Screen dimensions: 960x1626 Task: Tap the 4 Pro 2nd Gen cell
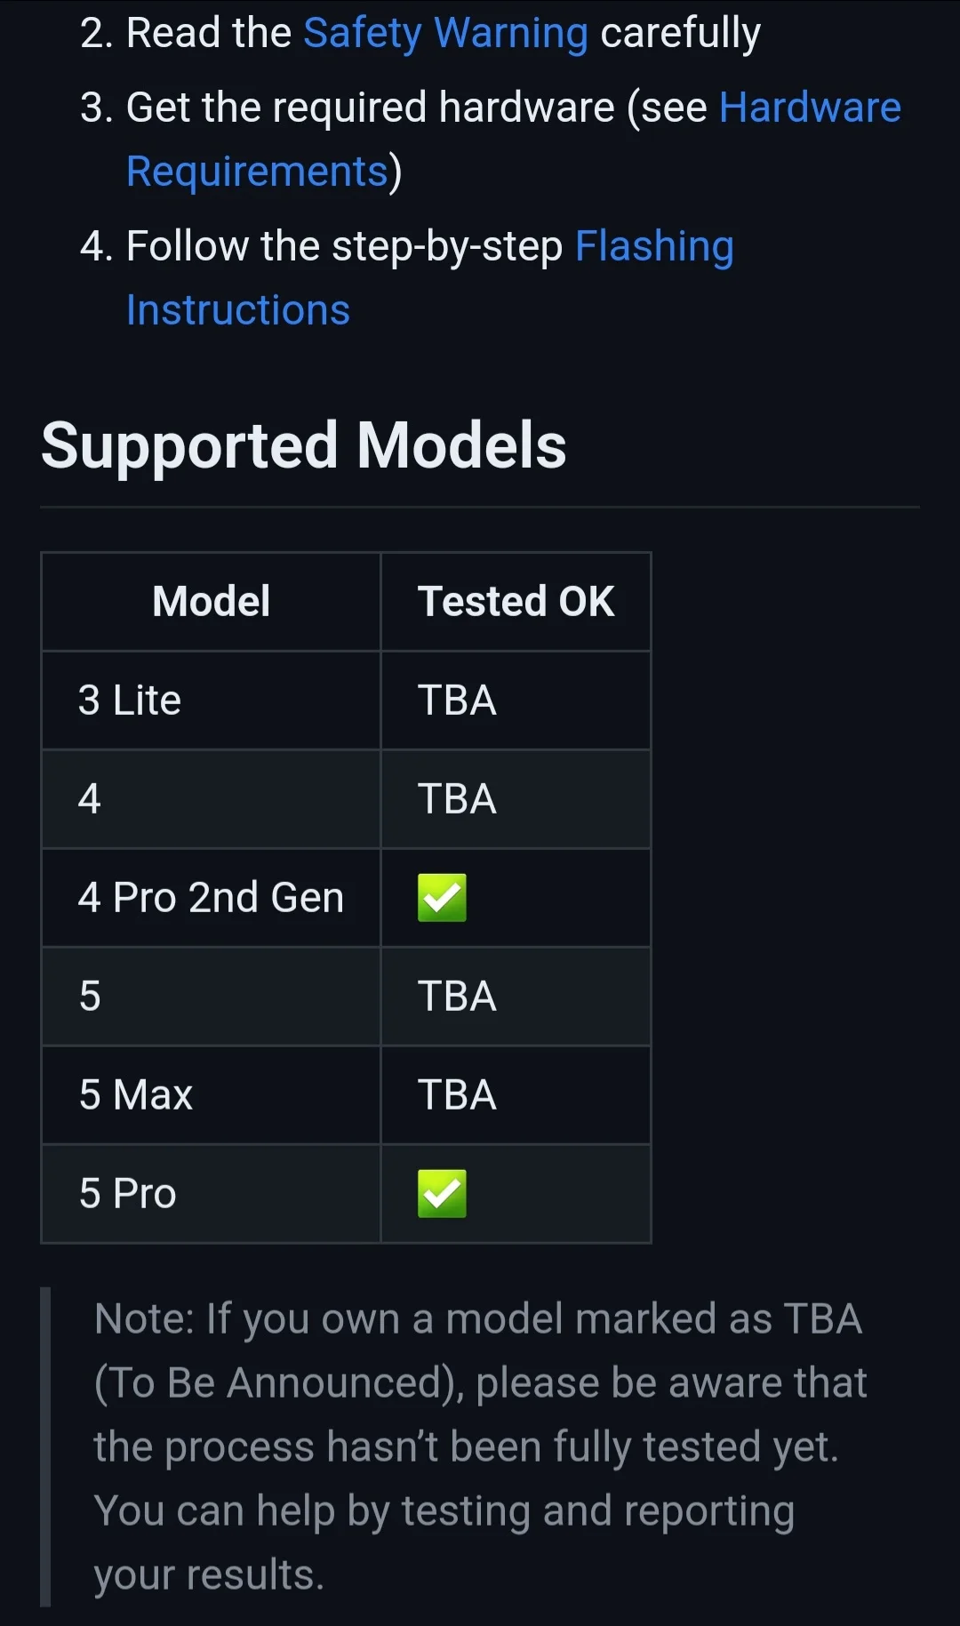[x=211, y=898]
